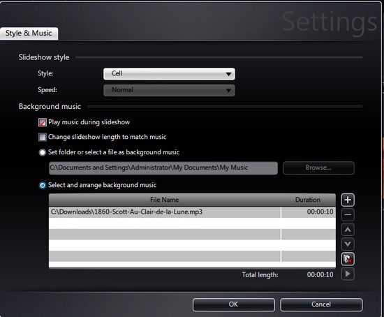Choose Select and arrange background music option
This screenshot has height=317, width=384.
click(43, 185)
